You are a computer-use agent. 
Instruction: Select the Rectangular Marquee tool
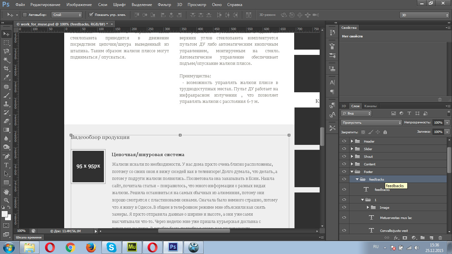coord(6,42)
